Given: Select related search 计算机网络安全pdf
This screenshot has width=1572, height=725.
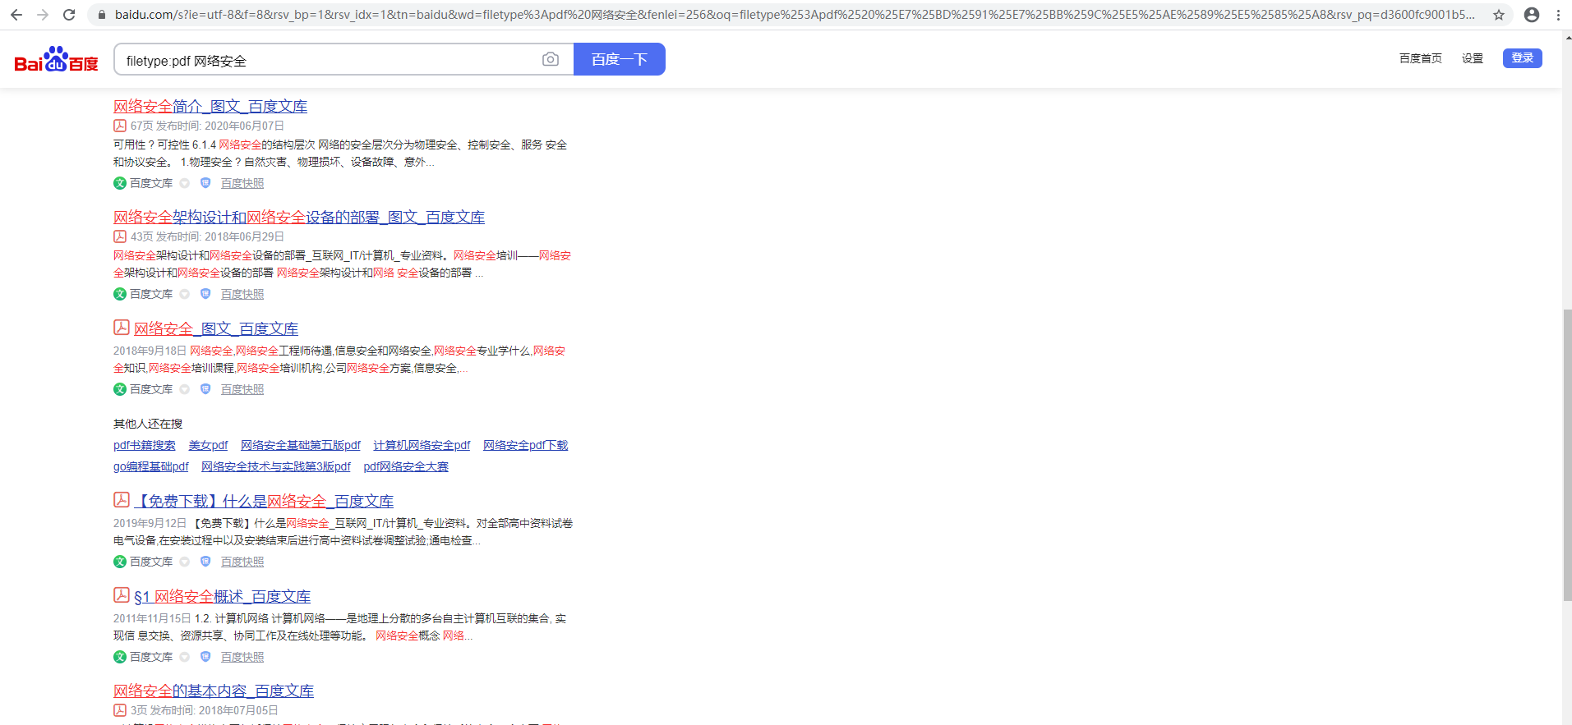Looking at the screenshot, I should point(422,445).
